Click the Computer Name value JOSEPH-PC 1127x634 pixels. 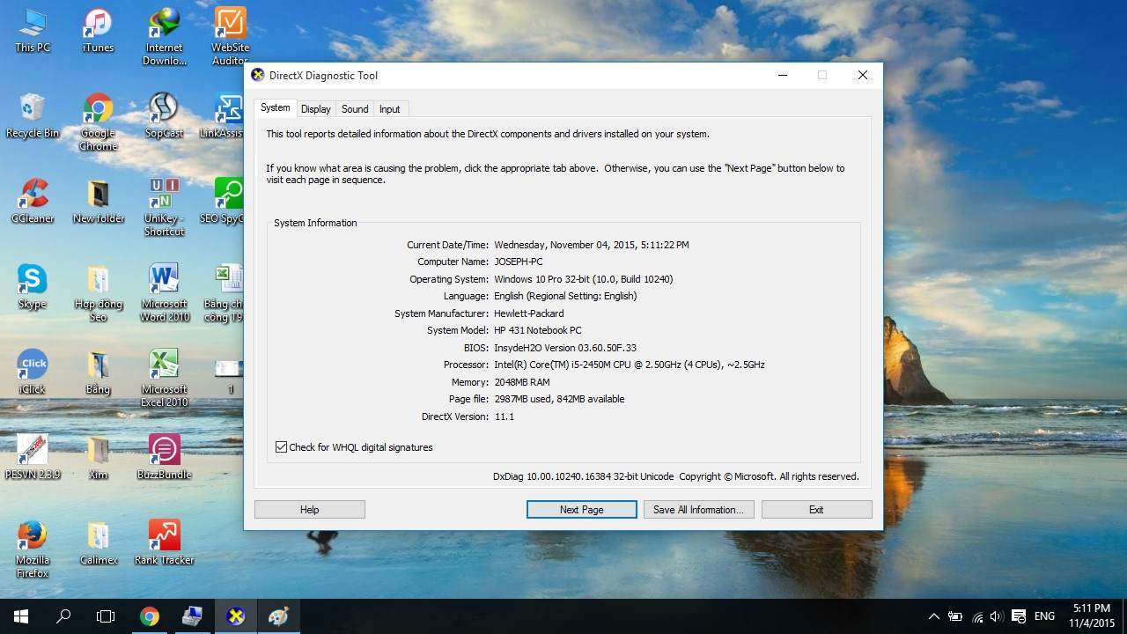click(519, 262)
